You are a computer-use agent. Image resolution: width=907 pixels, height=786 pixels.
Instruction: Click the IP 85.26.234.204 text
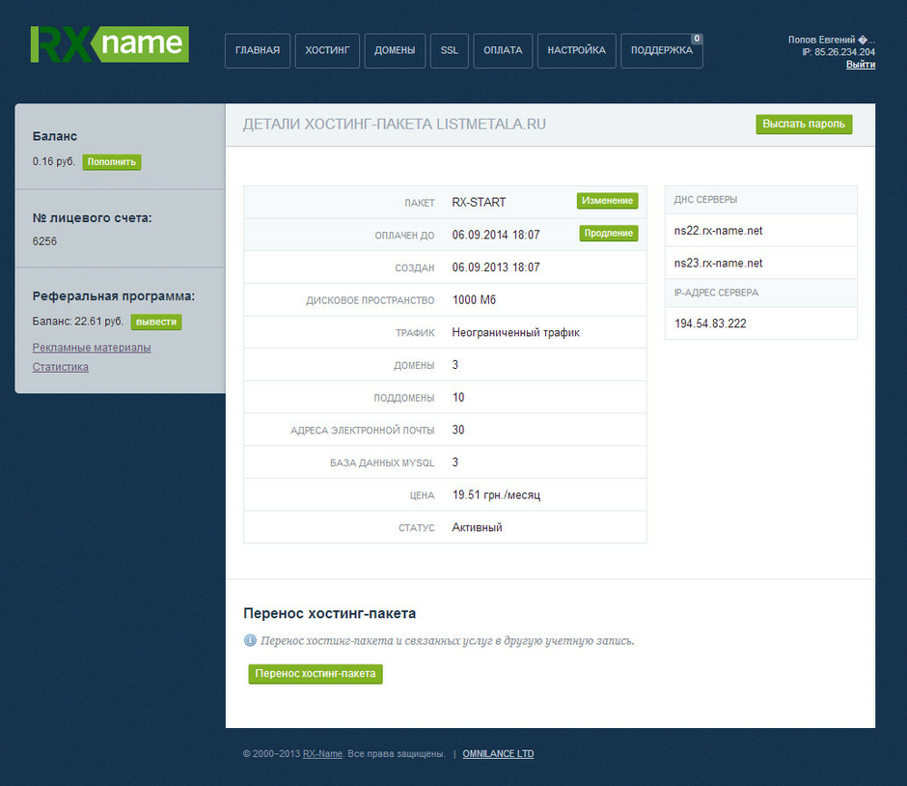838,52
